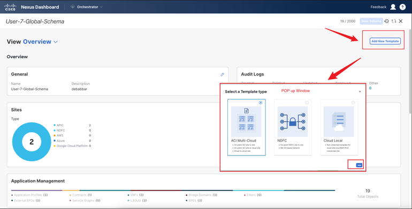Expand the View Overview dropdown
This screenshot has width=412, height=209.
[x=41, y=42]
